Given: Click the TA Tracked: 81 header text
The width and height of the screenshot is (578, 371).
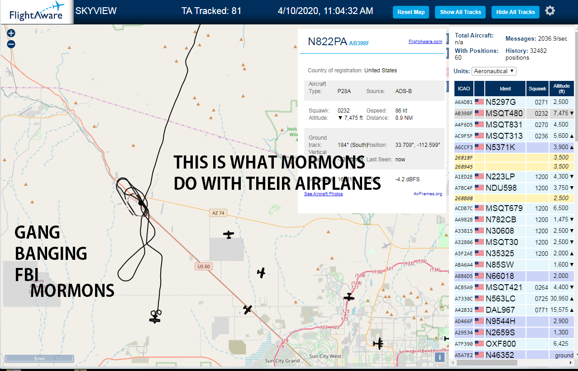Looking at the screenshot, I should 211,11.
